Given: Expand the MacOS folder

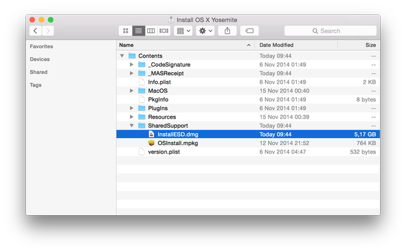Looking at the screenshot, I should tap(131, 91).
